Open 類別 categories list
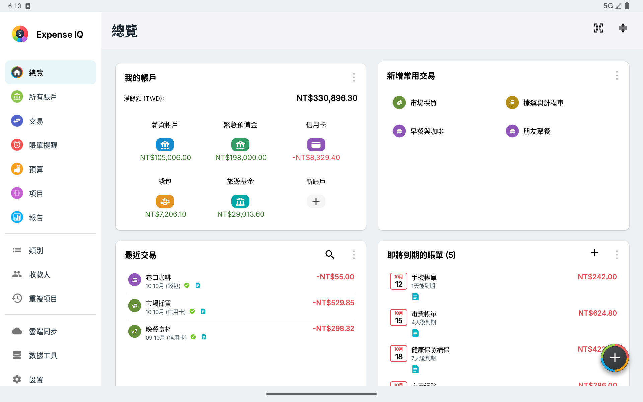Screen dimensions: 643x402 tap(51, 250)
